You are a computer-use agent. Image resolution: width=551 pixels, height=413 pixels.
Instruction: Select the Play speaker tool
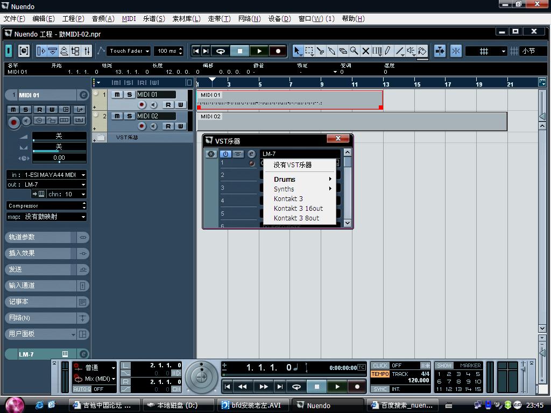pyautogui.click(x=411, y=51)
